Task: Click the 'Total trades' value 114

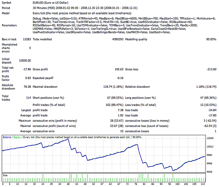Action: pyautogui.click(x=28, y=98)
